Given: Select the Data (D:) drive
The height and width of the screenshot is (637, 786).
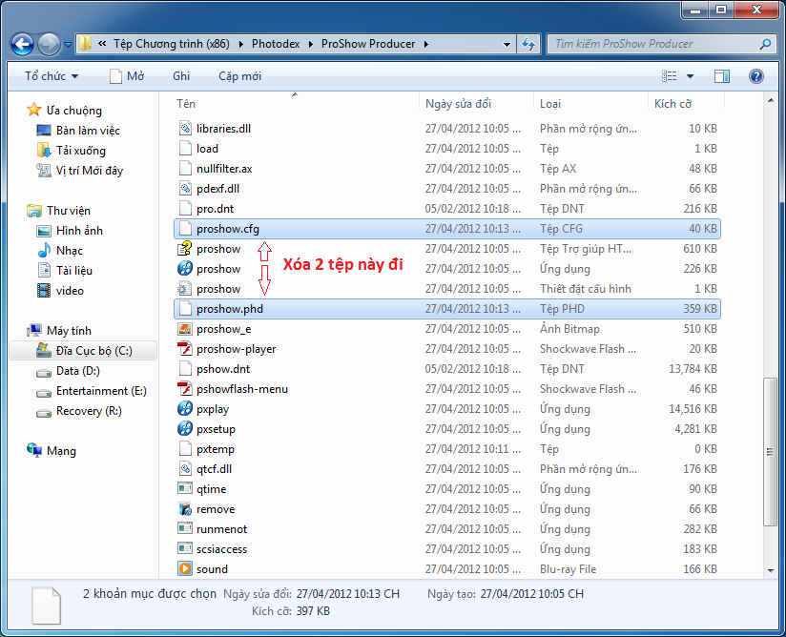Looking at the screenshot, I should 68,371.
